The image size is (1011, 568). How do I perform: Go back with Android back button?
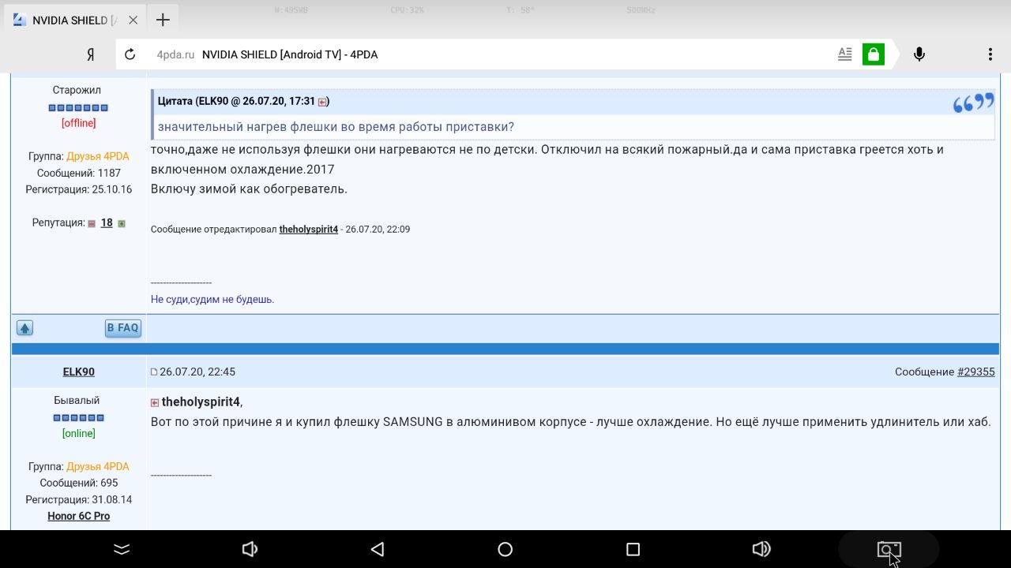coord(378,549)
